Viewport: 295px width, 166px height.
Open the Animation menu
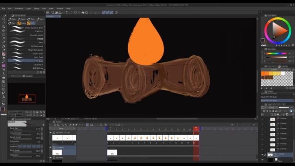click(x=19, y=8)
